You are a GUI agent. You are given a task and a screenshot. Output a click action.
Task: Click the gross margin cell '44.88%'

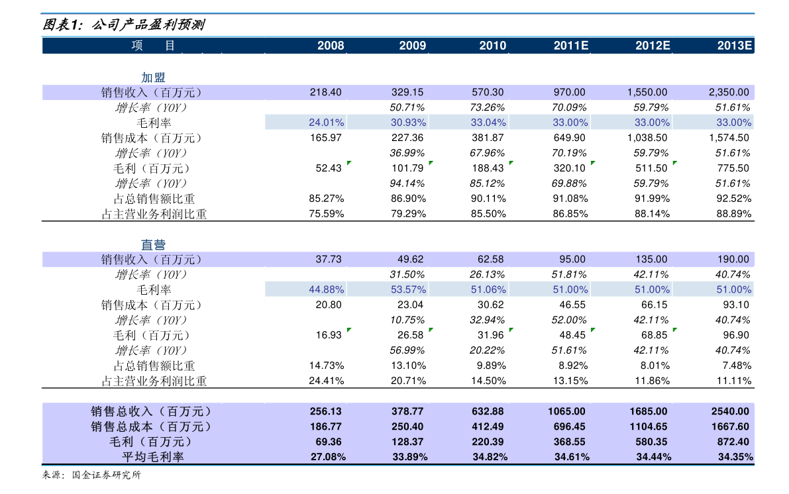[x=327, y=290]
